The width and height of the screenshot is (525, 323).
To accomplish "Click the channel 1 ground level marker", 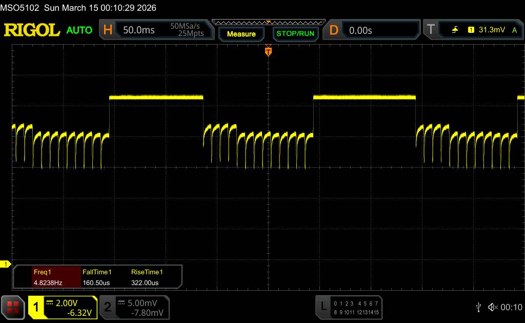I will tap(6, 264).
